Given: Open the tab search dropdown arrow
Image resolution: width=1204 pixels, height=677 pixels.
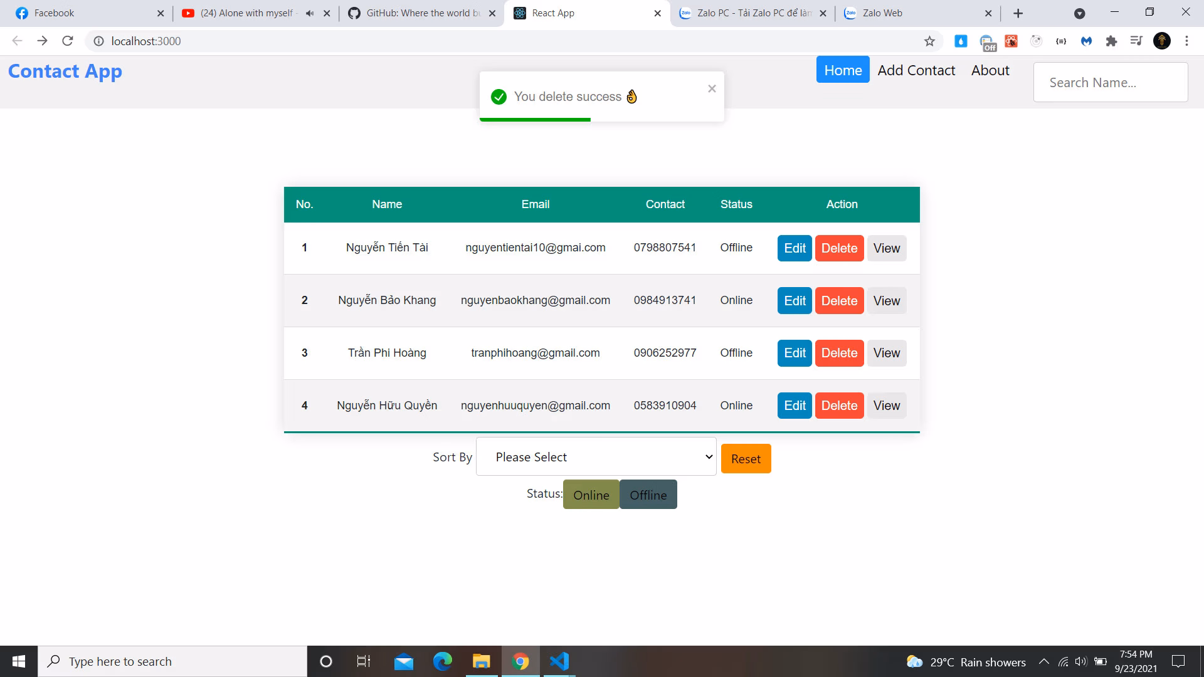Looking at the screenshot, I should pos(1079,13).
